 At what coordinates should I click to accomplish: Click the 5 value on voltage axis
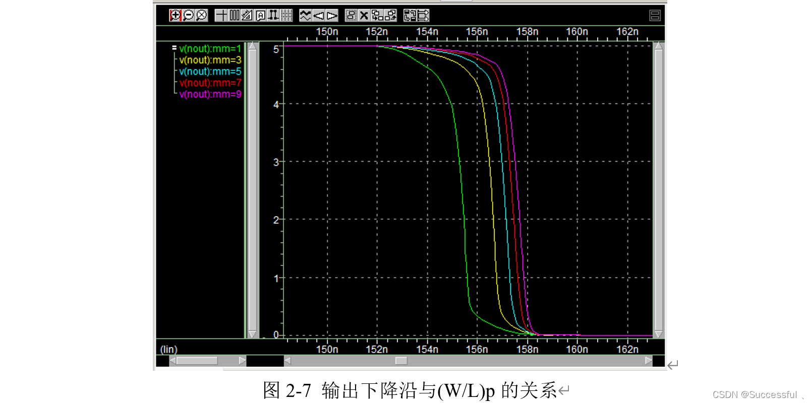[276, 49]
